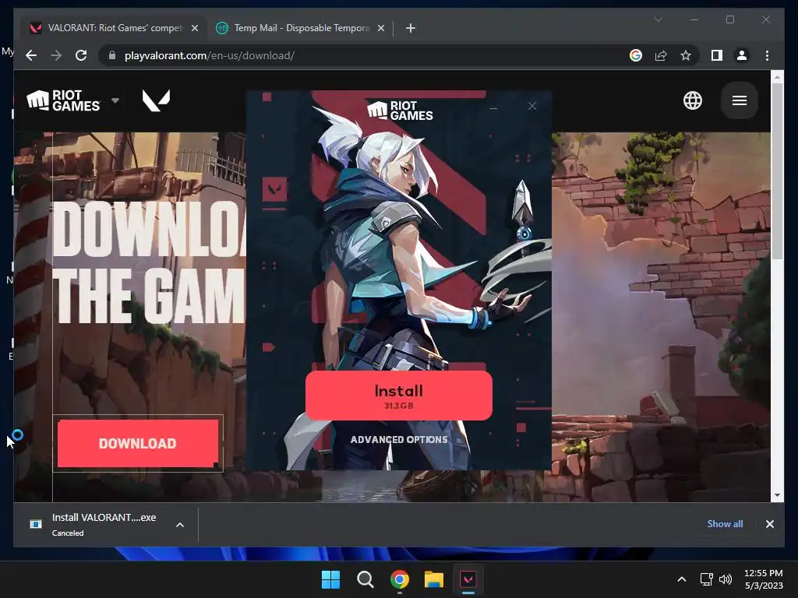Click the Valorant V logo in header

pos(156,100)
